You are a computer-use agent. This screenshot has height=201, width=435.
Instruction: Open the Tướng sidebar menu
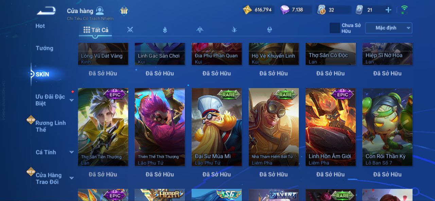click(45, 48)
